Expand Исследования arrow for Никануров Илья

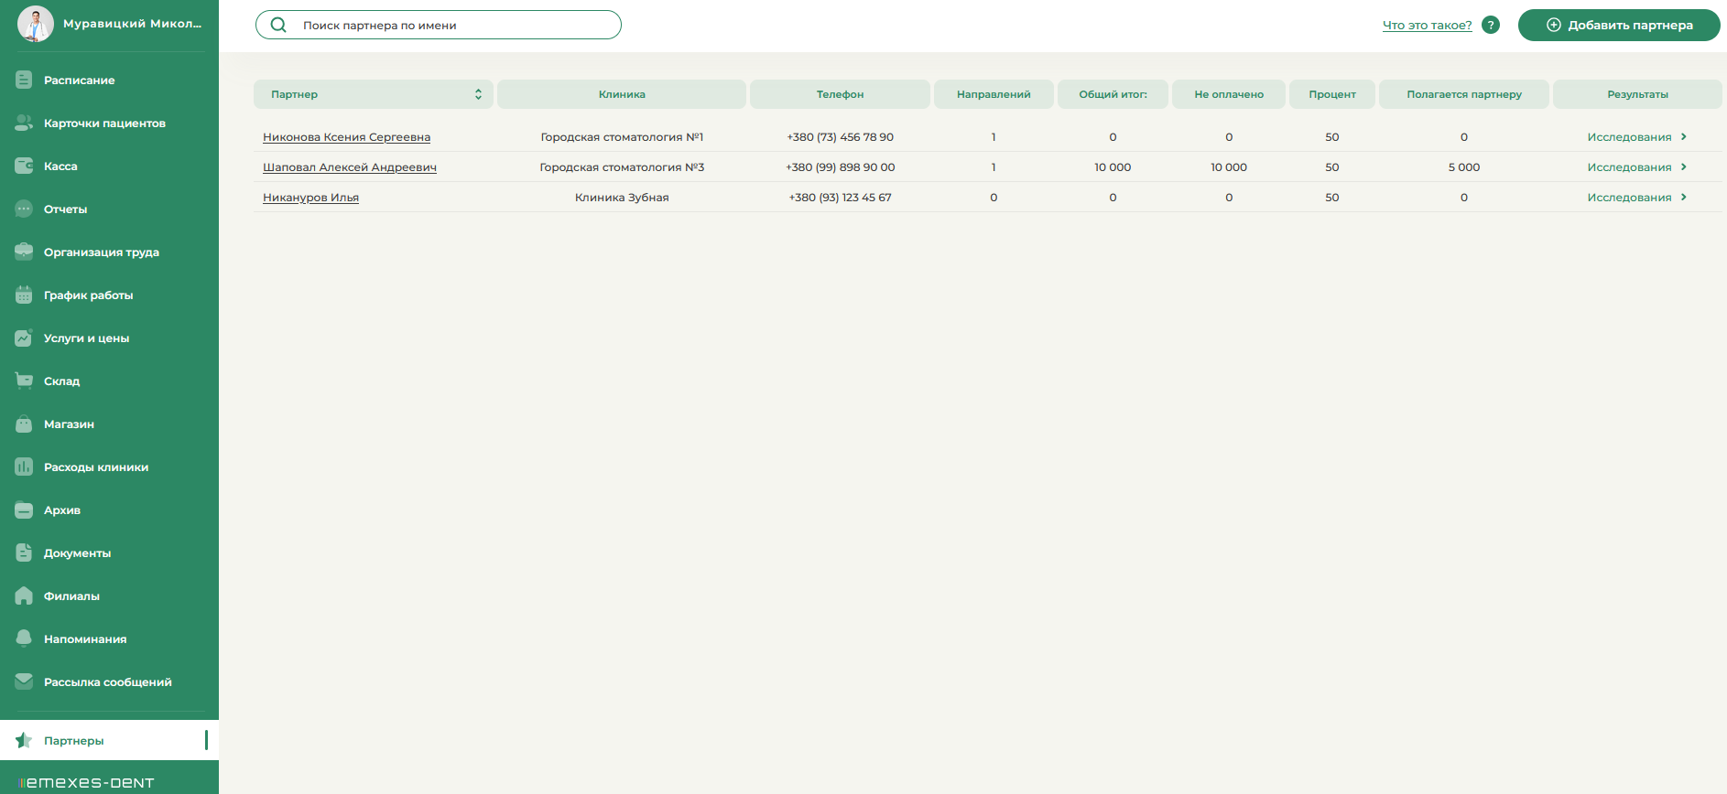pyautogui.click(x=1683, y=197)
